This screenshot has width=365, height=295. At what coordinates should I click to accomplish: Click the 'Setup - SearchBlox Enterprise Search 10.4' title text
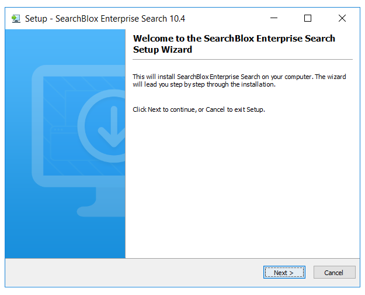tap(105, 19)
